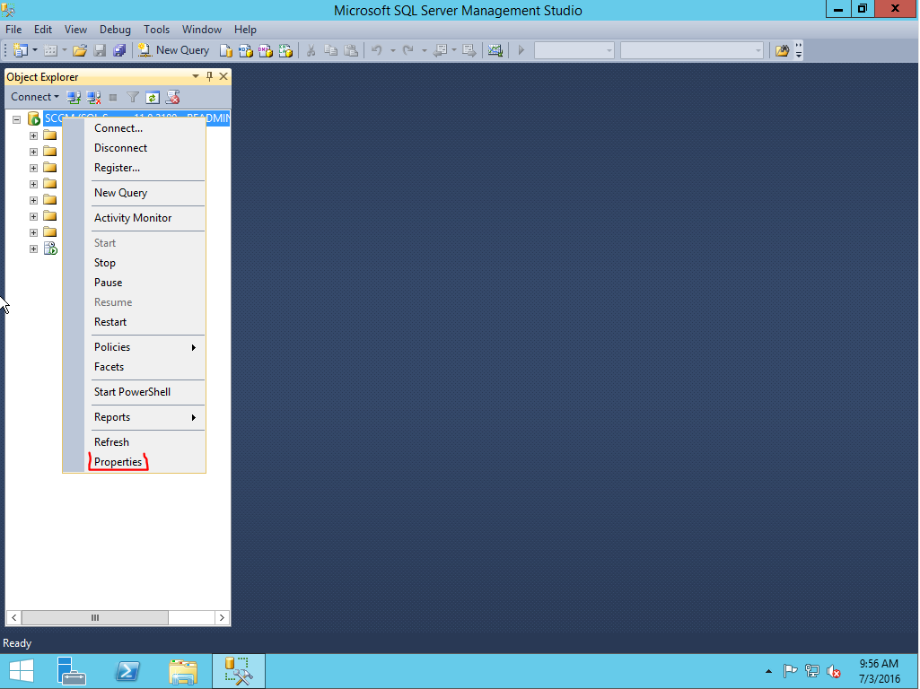The width and height of the screenshot is (920, 689).
Task: Click the Stop square icon in Object Explorer
Action: [x=113, y=98]
